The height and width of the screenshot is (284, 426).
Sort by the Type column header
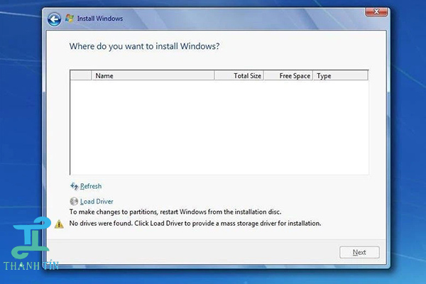340,76
